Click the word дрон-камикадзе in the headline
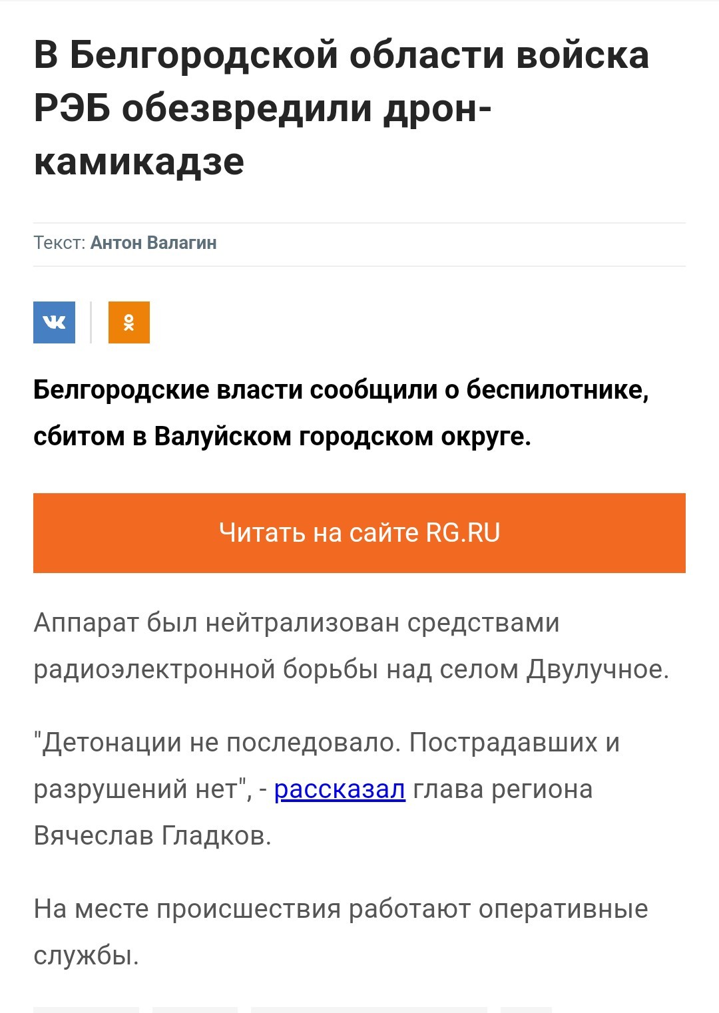The image size is (719, 1013). 263,135
